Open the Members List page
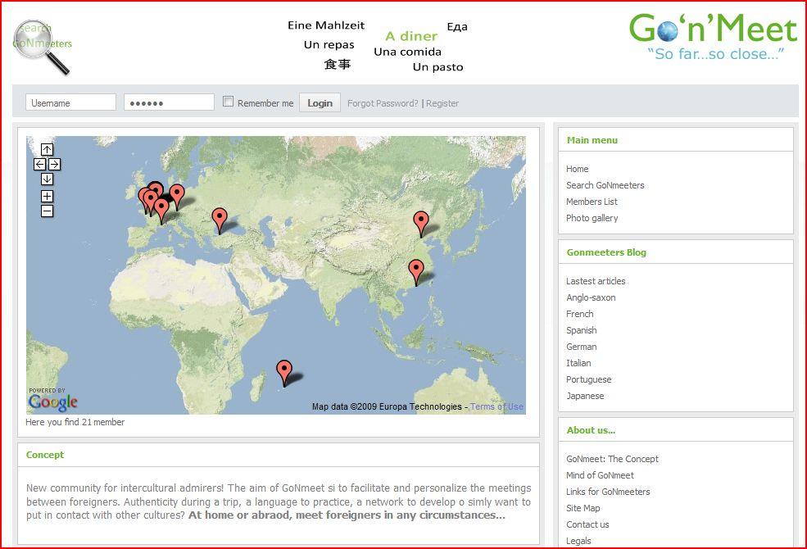Viewport: 807px width, 549px height. click(x=592, y=202)
